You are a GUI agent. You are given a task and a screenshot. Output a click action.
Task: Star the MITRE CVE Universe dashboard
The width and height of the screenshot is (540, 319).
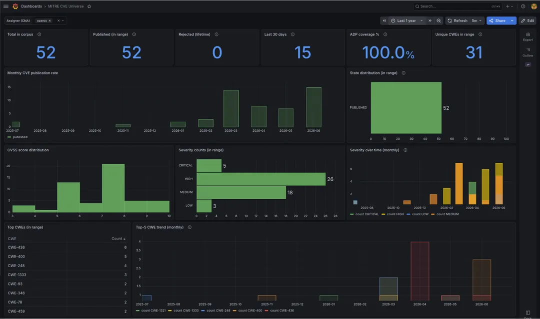pos(89,6)
